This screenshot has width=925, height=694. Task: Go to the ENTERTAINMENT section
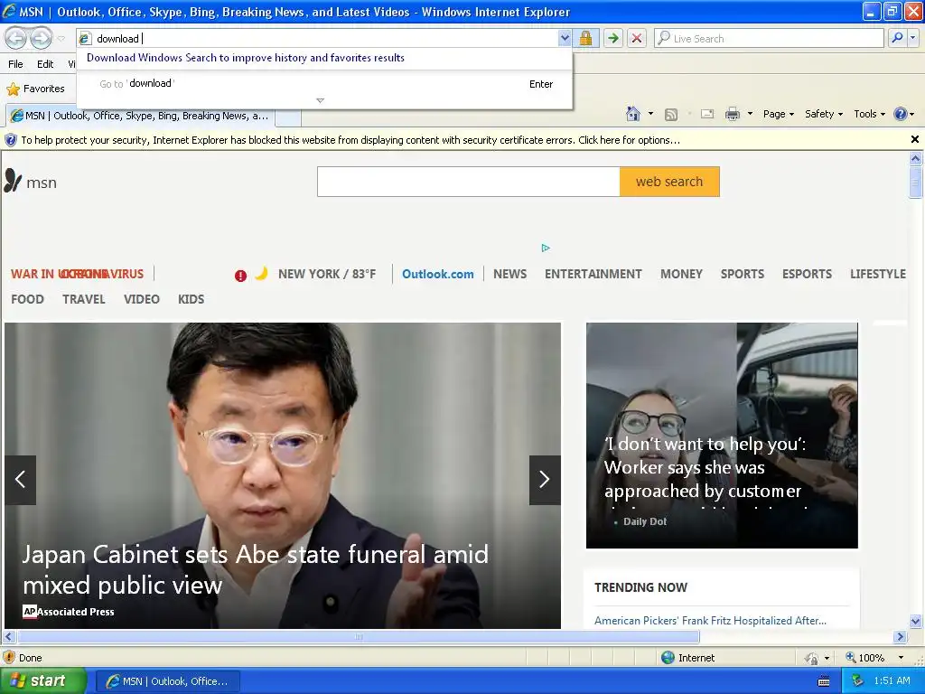(x=593, y=274)
